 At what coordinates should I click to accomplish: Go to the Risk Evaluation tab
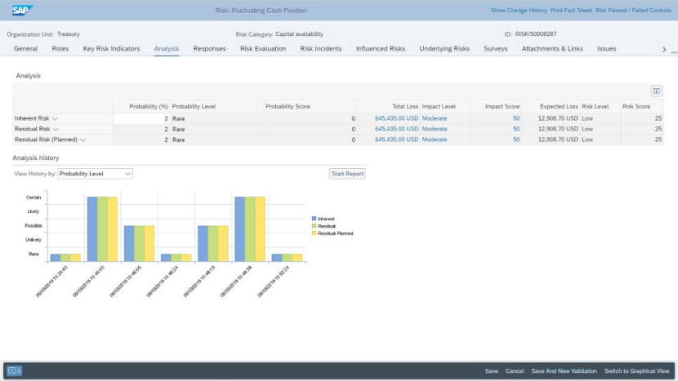(263, 49)
